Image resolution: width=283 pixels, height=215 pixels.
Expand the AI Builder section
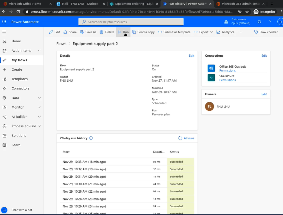coord(39,117)
